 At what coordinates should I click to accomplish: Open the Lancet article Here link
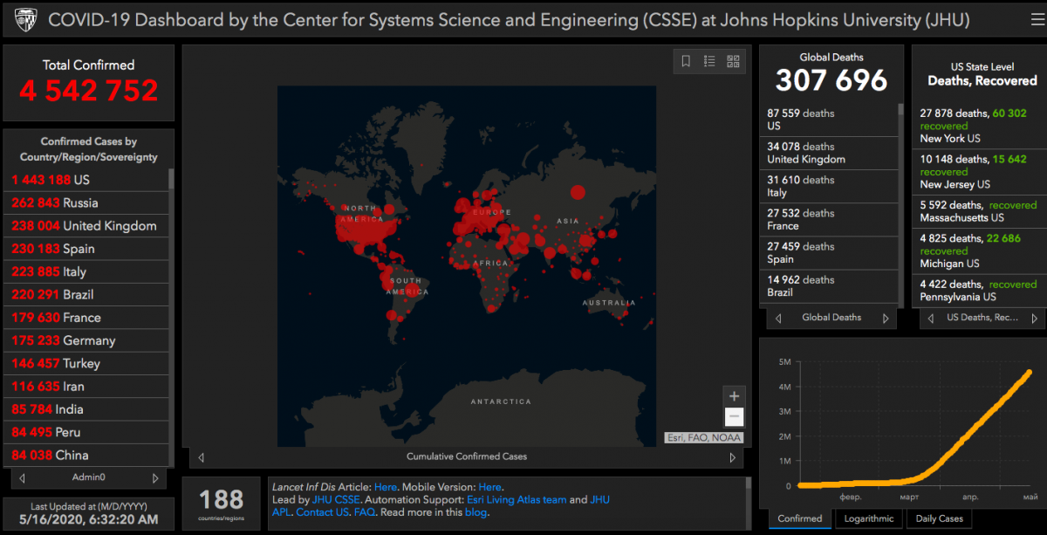[x=385, y=487]
